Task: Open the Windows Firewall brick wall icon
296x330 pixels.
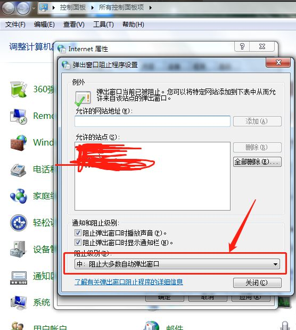Action: coord(19,143)
